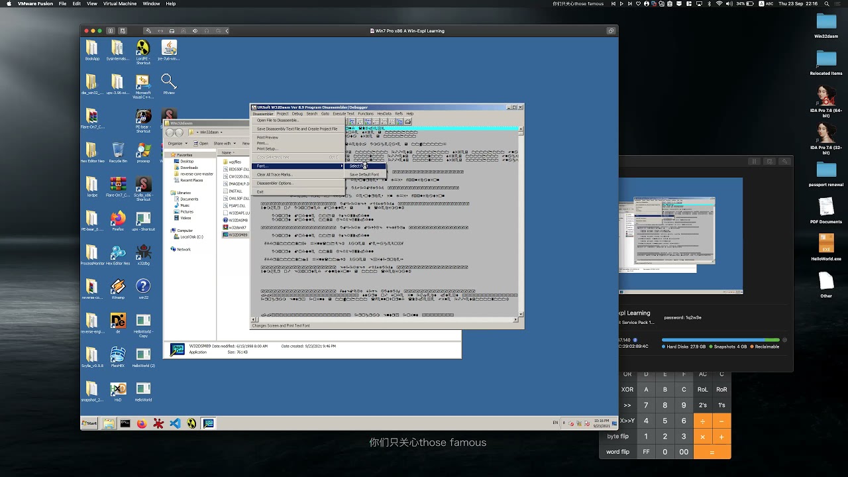Choose Exit in the Disassembler menu

tap(298, 191)
